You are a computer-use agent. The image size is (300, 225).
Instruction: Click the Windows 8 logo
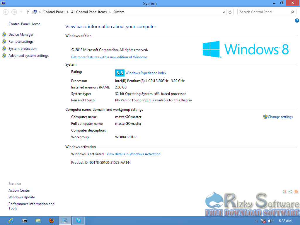(x=246, y=49)
